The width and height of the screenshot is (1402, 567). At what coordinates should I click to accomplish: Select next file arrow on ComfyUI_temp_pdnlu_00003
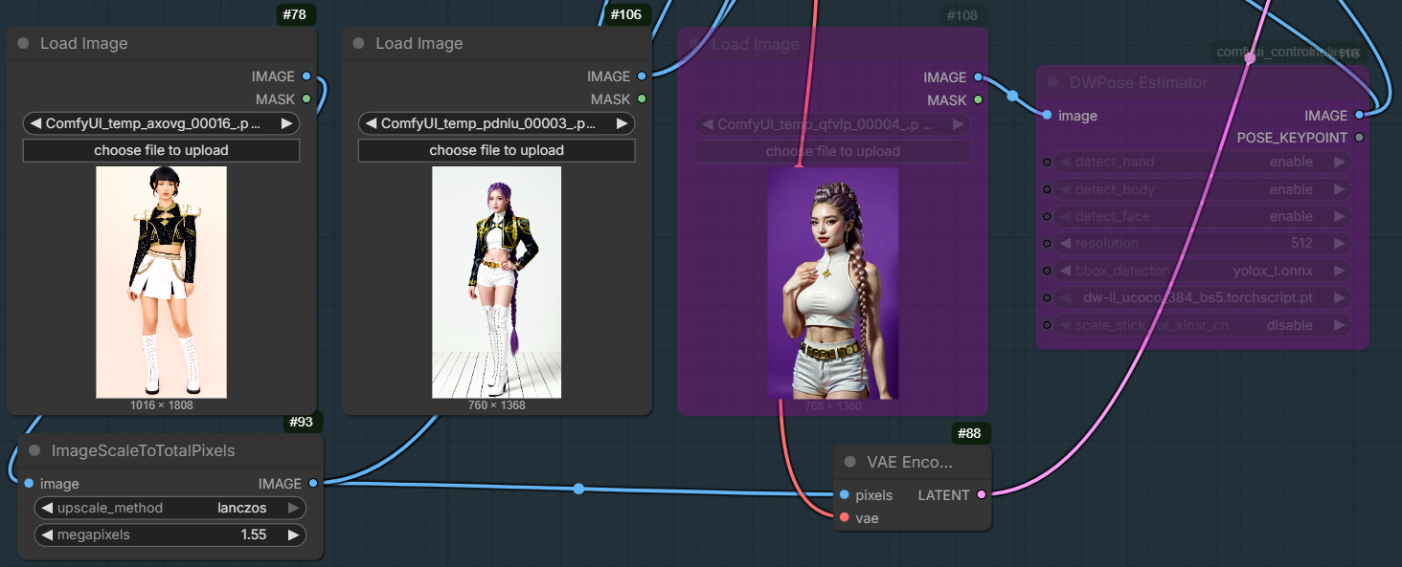(x=622, y=123)
